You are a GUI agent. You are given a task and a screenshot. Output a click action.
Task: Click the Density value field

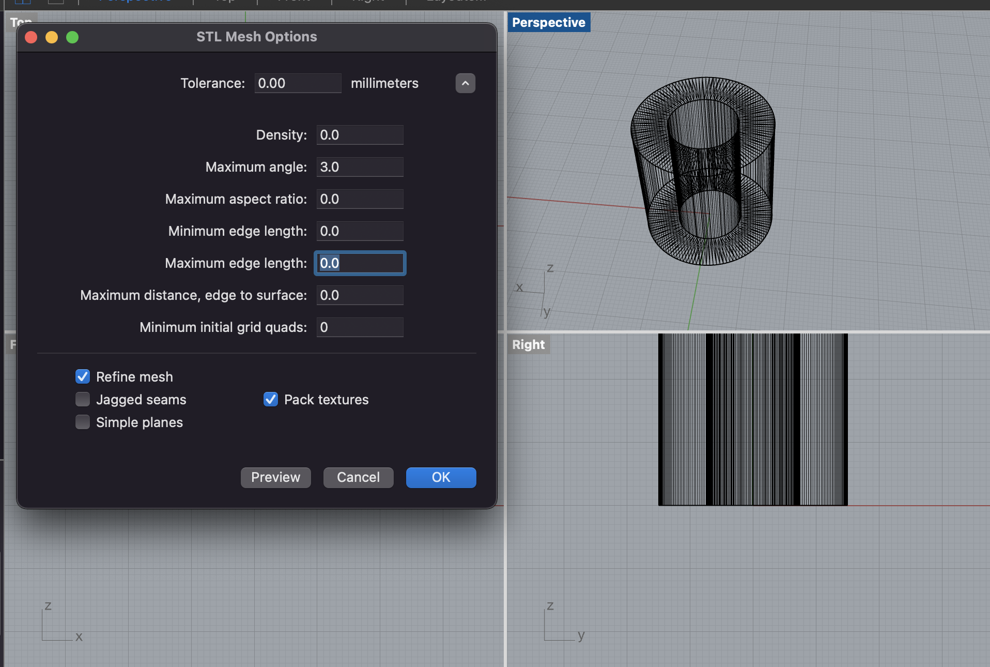click(x=360, y=135)
